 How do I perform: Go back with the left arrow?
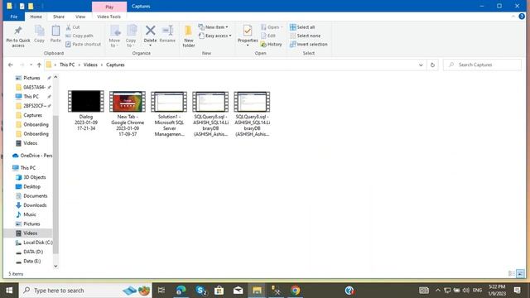[x=11, y=65]
